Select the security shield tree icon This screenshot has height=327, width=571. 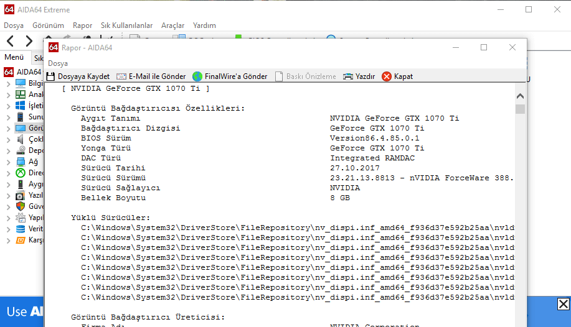click(21, 206)
